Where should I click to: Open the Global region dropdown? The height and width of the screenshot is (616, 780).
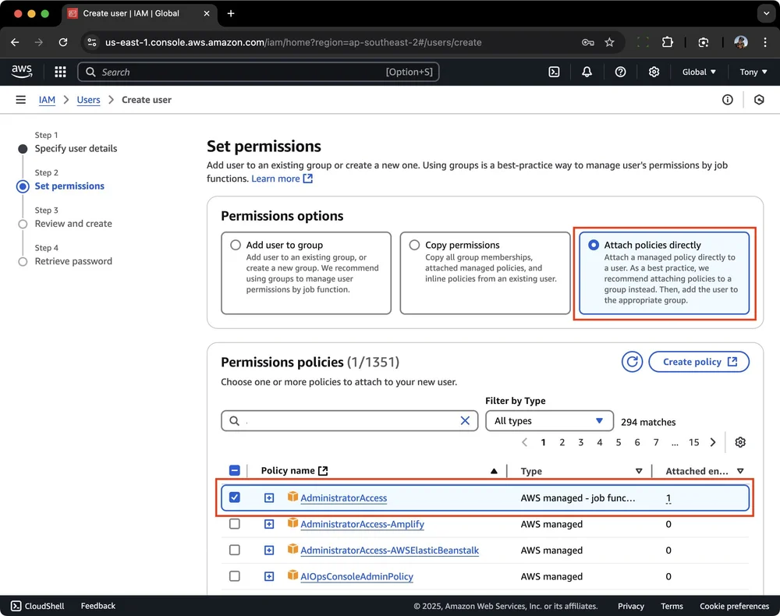pyautogui.click(x=699, y=72)
